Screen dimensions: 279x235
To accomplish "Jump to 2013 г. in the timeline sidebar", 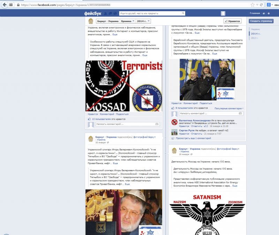I will (255, 38).
